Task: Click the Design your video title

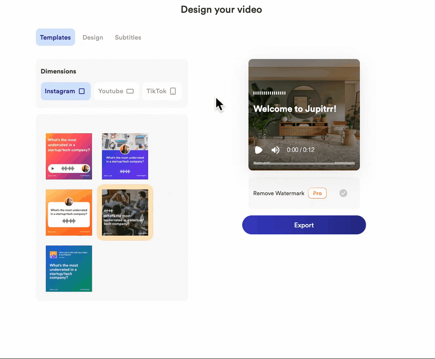Action: [221, 9]
